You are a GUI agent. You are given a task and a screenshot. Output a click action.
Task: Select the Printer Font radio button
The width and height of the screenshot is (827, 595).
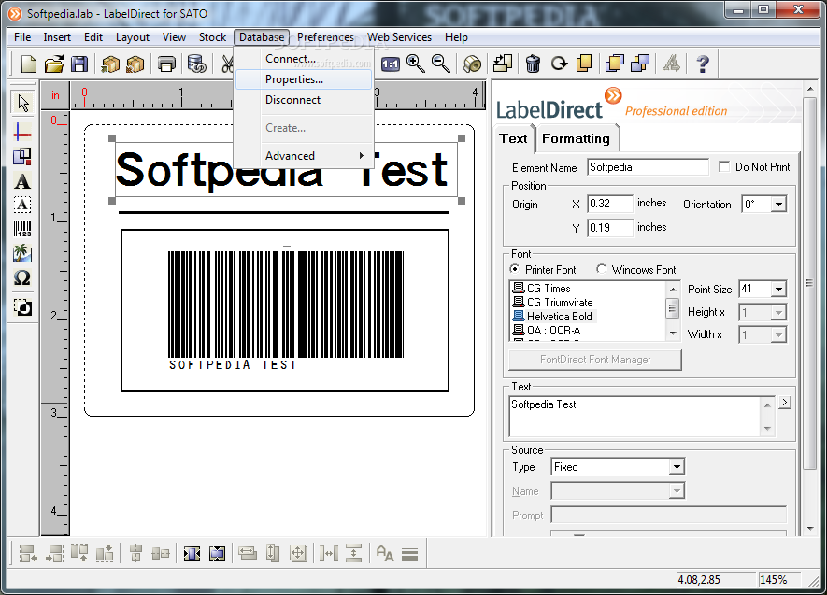click(514, 269)
